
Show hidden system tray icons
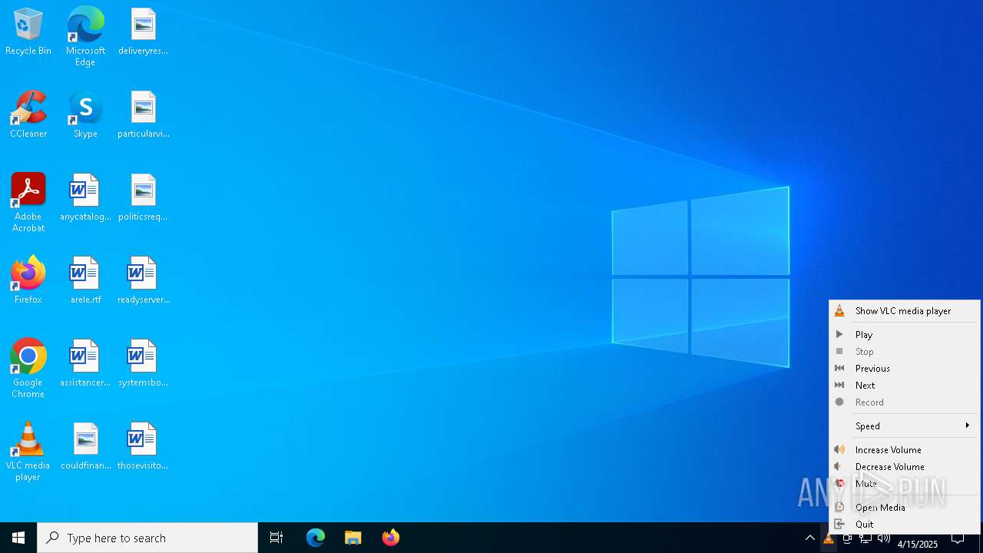[x=809, y=538]
